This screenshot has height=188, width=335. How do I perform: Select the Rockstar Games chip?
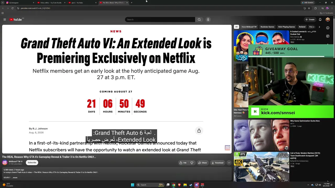click(267, 27)
